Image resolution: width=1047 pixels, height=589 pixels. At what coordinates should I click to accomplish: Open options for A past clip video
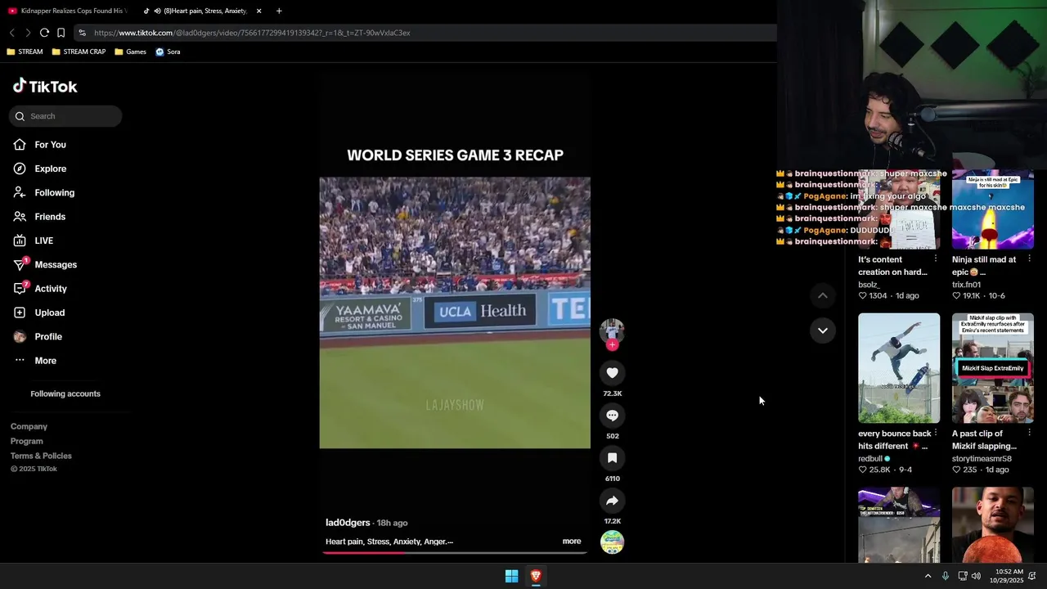pyautogui.click(x=1029, y=433)
